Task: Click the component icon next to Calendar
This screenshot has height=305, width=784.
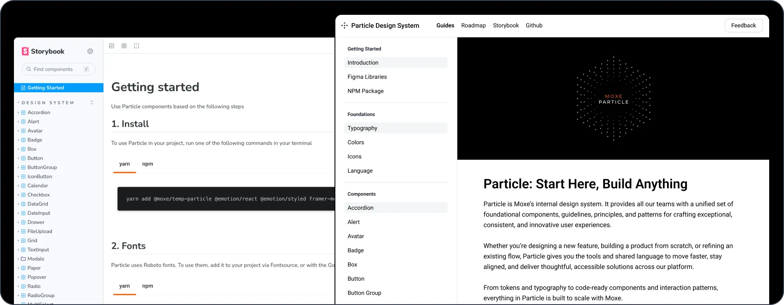Action: pos(24,186)
